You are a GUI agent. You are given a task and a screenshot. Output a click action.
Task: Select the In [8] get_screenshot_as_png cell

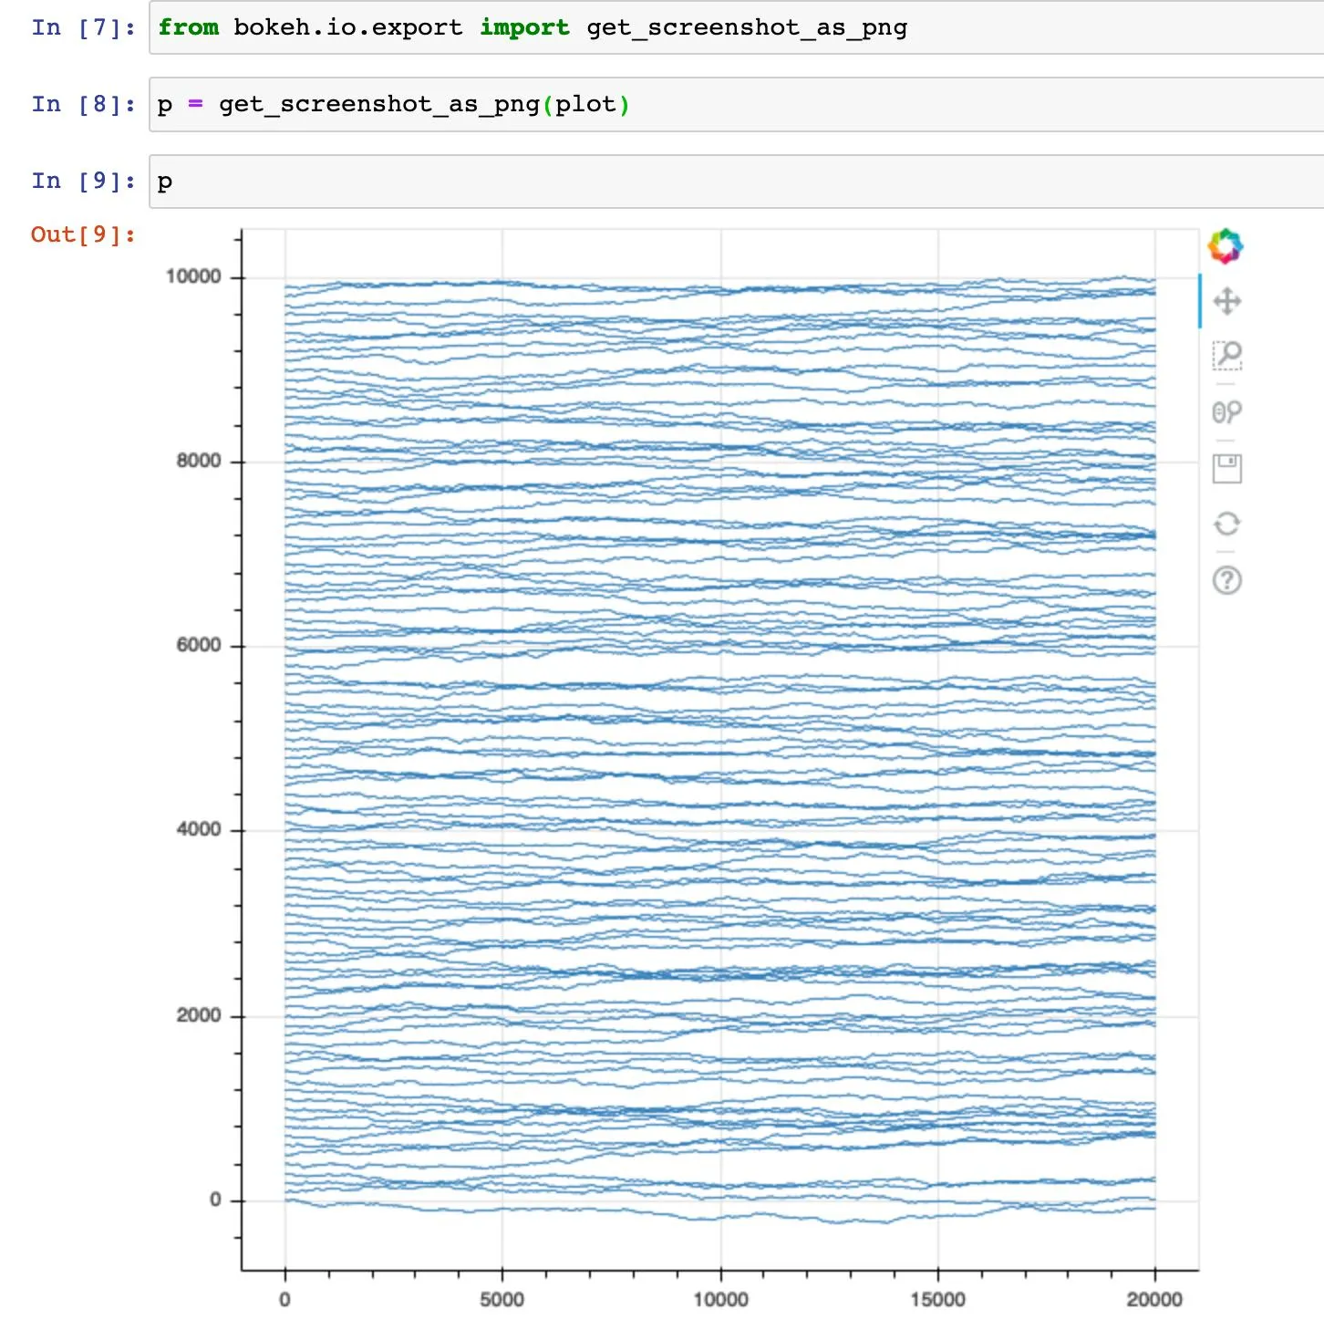tap(736, 104)
